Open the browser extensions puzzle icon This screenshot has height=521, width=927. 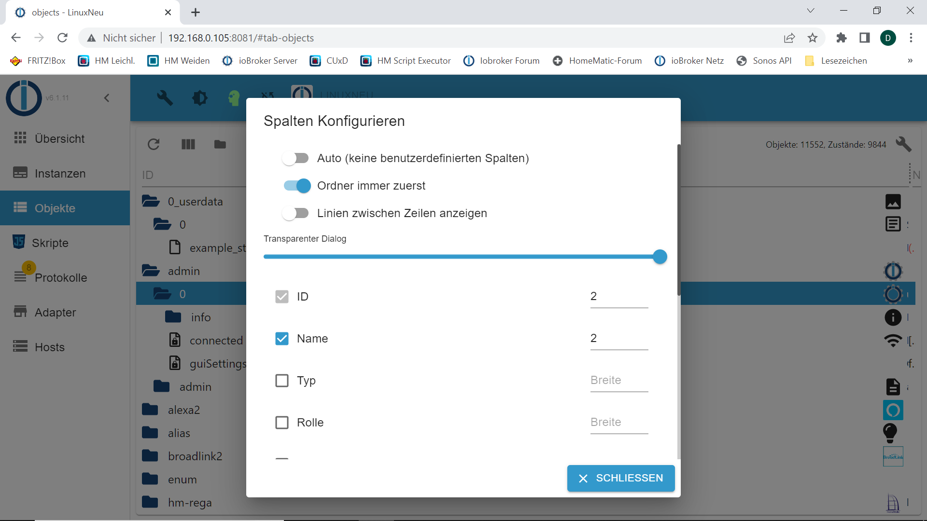842,38
